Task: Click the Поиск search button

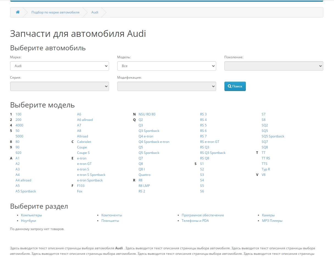Action: [x=235, y=86]
